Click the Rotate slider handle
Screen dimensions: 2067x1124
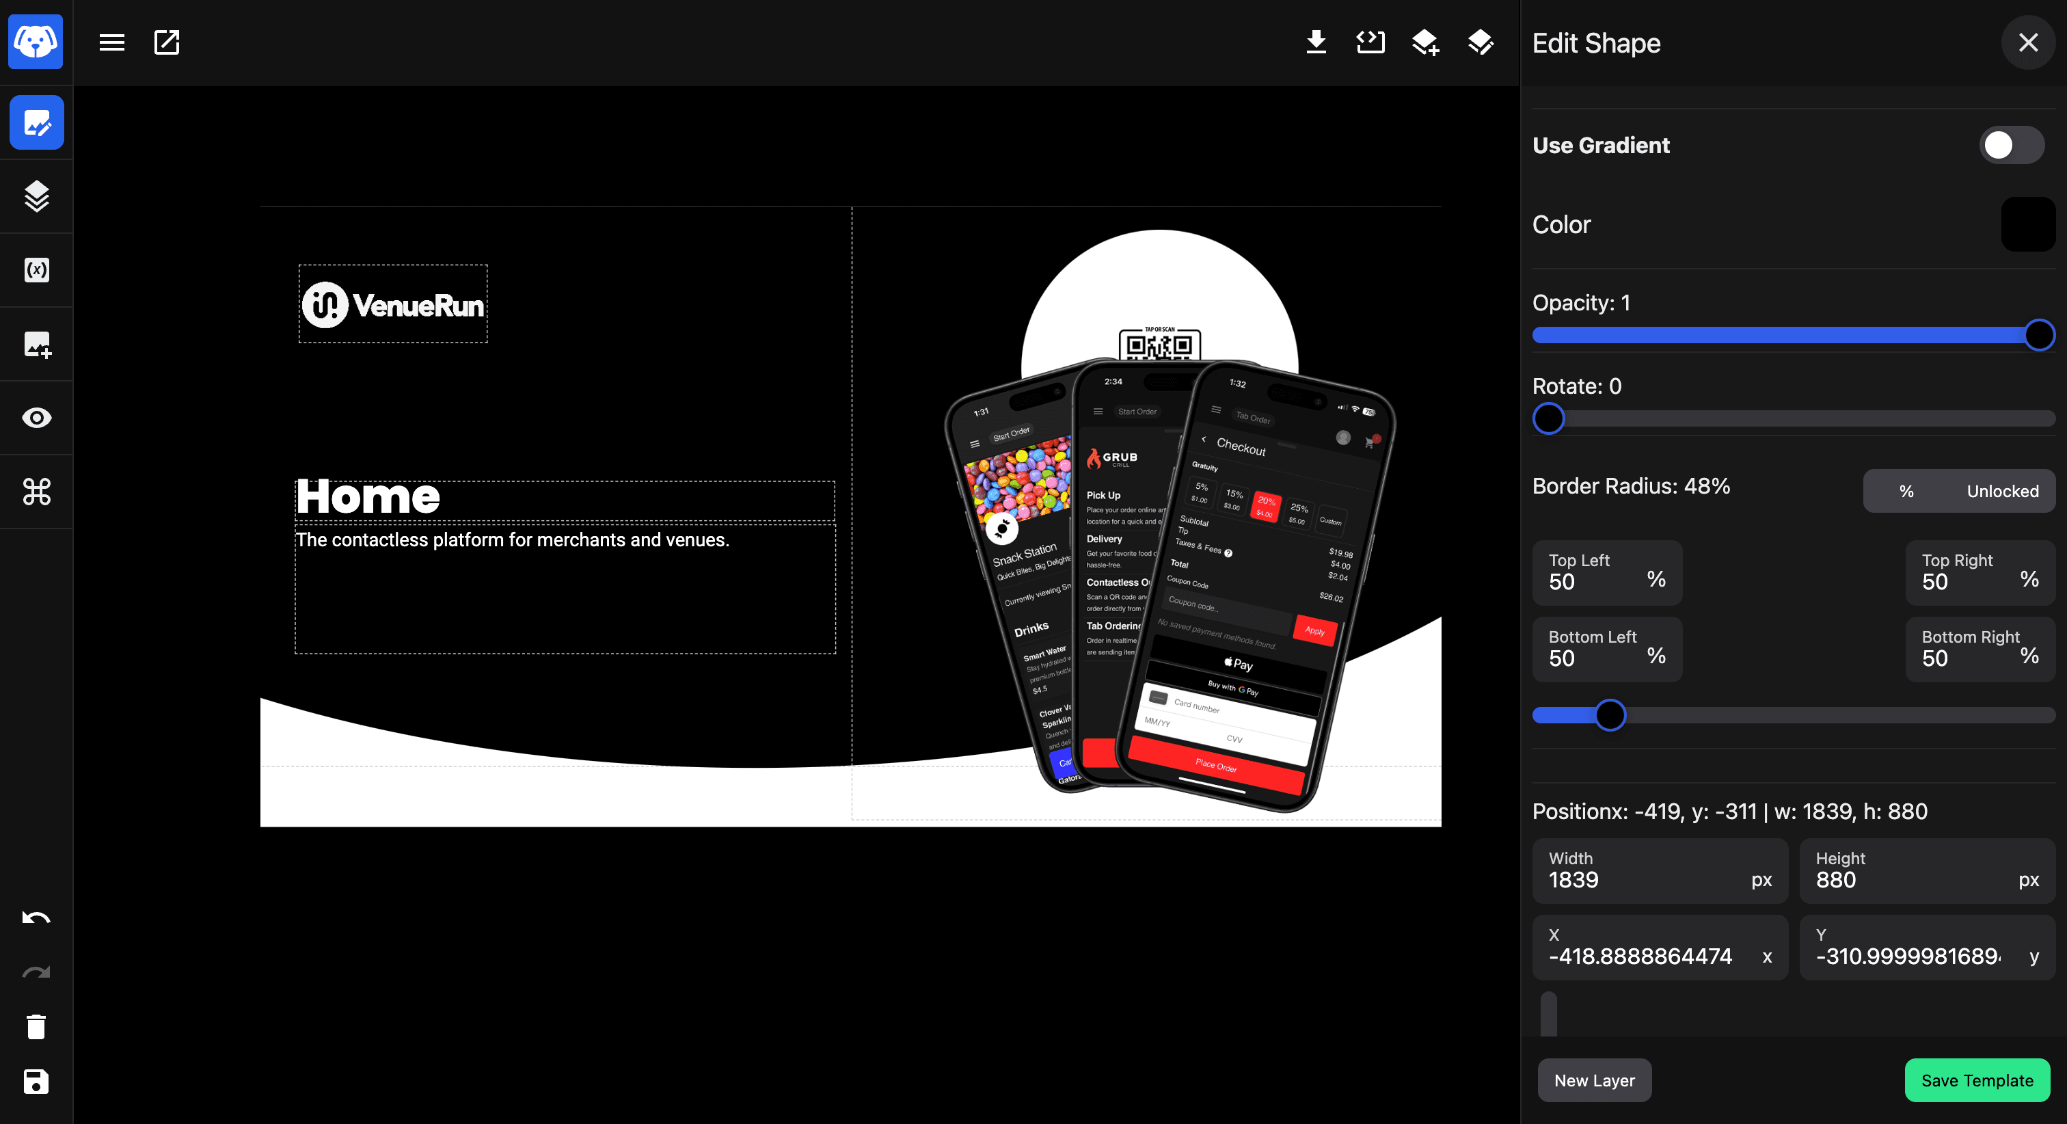tap(1549, 418)
